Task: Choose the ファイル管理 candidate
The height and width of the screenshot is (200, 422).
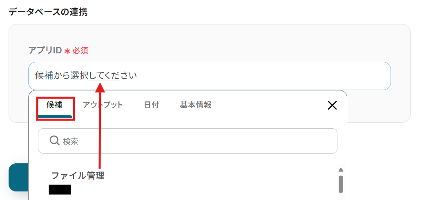Action: [78, 176]
